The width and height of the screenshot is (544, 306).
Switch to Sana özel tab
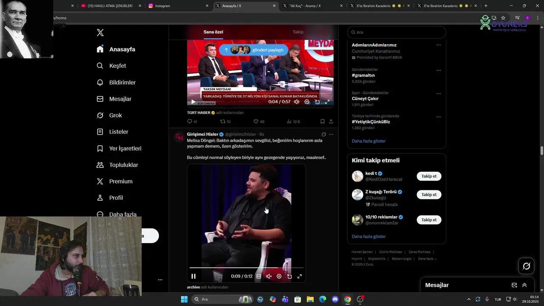coord(213,32)
